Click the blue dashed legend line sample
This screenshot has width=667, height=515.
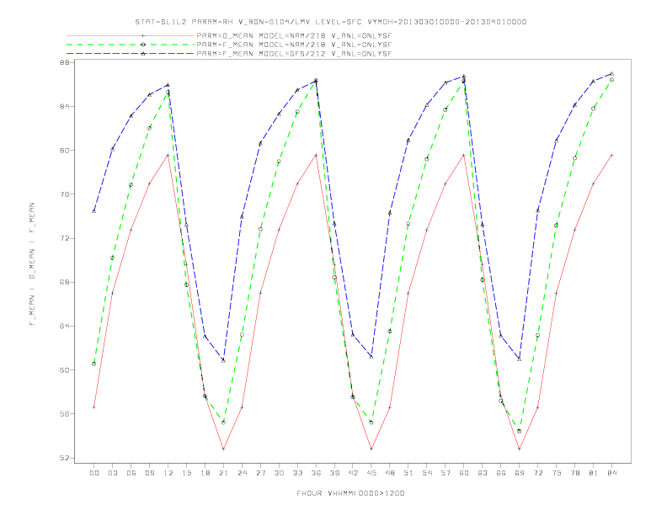point(131,54)
